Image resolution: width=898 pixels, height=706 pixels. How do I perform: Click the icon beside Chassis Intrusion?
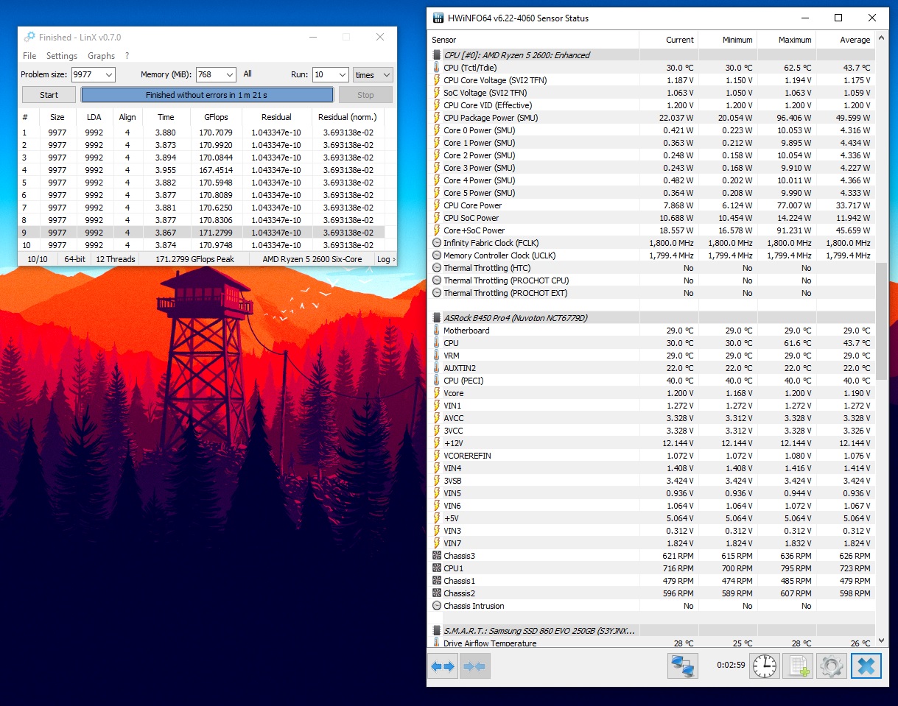[437, 606]
